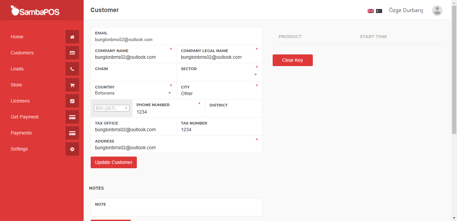The width and height of the screenshot is (457, 221).
Task: Open the Country dropdown showing Botswana
Action: pos(170,93)
